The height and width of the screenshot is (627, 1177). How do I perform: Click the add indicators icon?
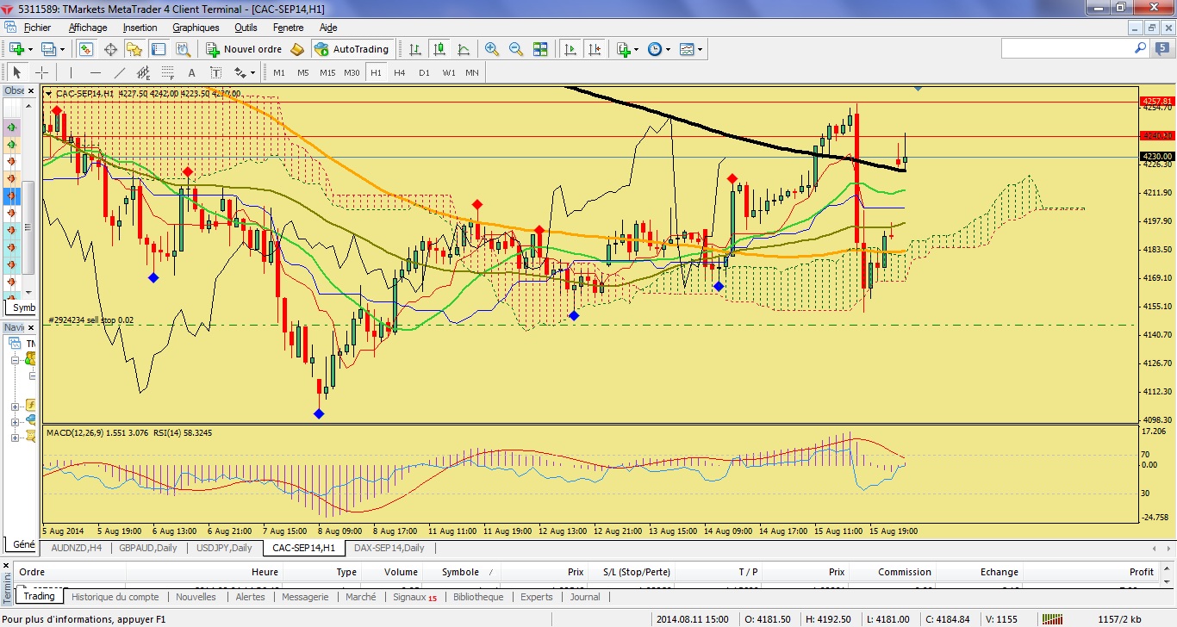pyautogui.click(x=623, y=49)
